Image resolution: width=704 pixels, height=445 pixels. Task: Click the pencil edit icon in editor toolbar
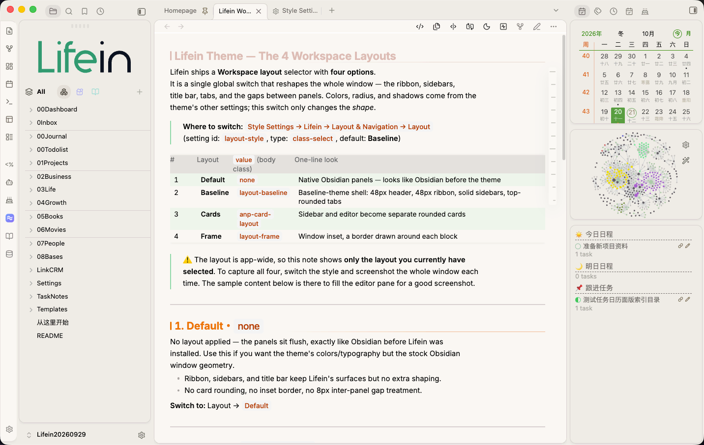(x=537, y=27)
